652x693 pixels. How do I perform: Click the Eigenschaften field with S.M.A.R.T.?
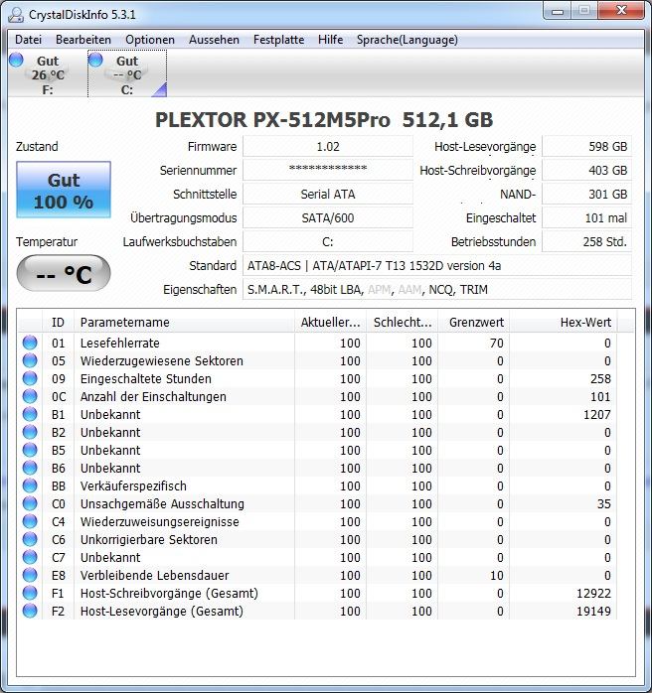coord(437,290)
